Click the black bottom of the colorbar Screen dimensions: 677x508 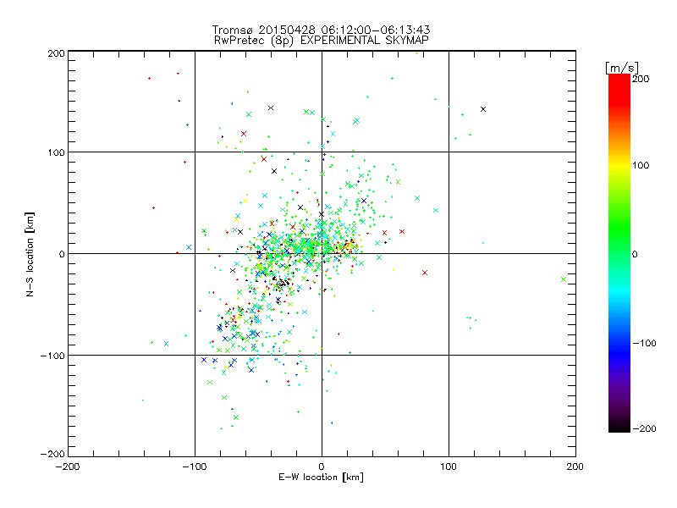(619, 427)
